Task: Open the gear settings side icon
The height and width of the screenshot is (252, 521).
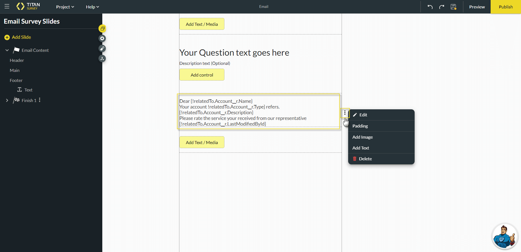Action: click(x=102, y=39)
